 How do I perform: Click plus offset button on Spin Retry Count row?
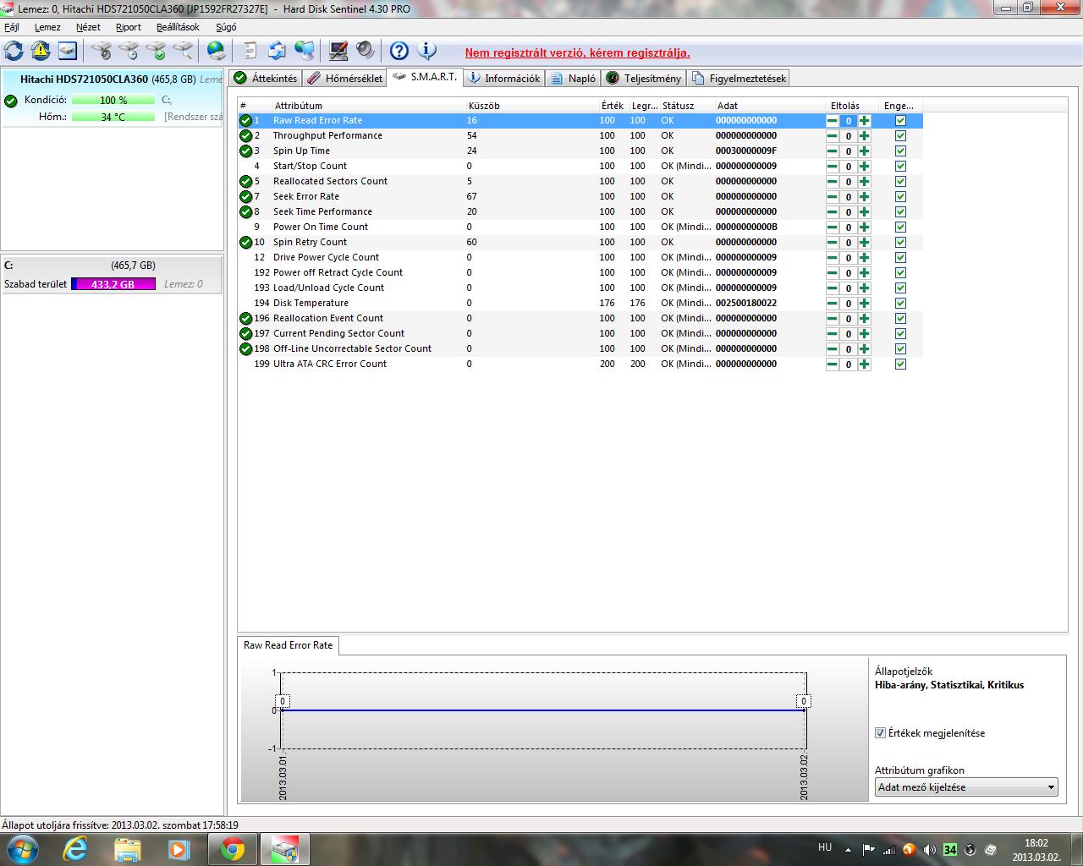pos(864,243)
